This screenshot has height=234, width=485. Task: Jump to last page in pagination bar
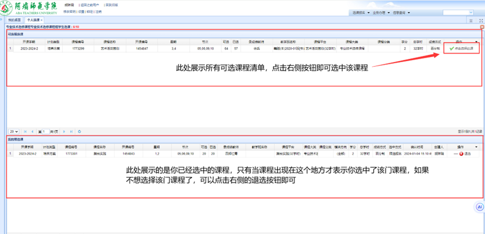tap(71, 131)
